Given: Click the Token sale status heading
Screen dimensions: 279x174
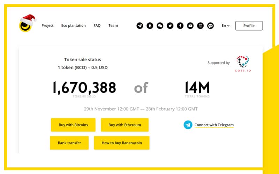Looking at the screenshot, I should click(x=83, y=60).
